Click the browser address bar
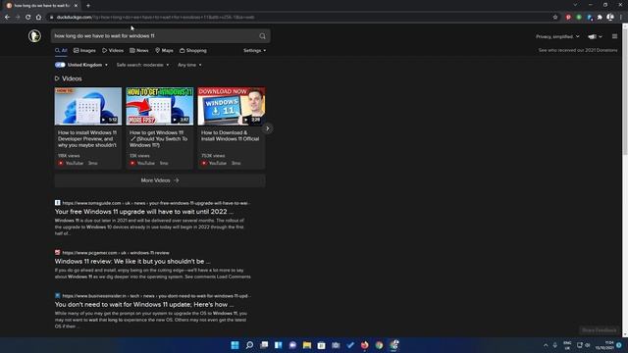Viewport: 628px width, 353px height. pos(300,18)
